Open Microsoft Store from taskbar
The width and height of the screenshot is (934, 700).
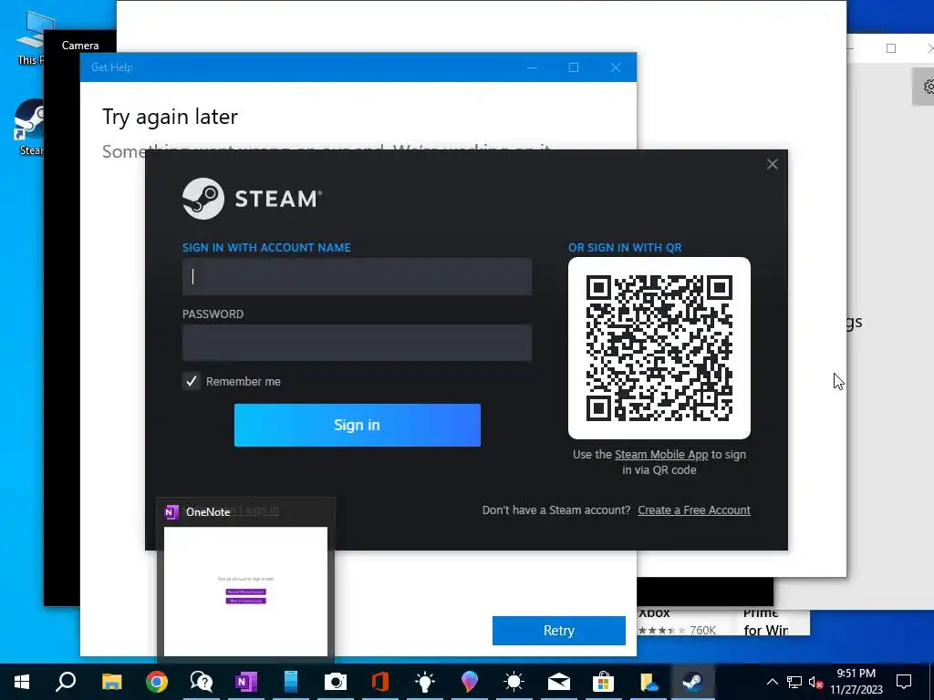(x=603, y=682)
